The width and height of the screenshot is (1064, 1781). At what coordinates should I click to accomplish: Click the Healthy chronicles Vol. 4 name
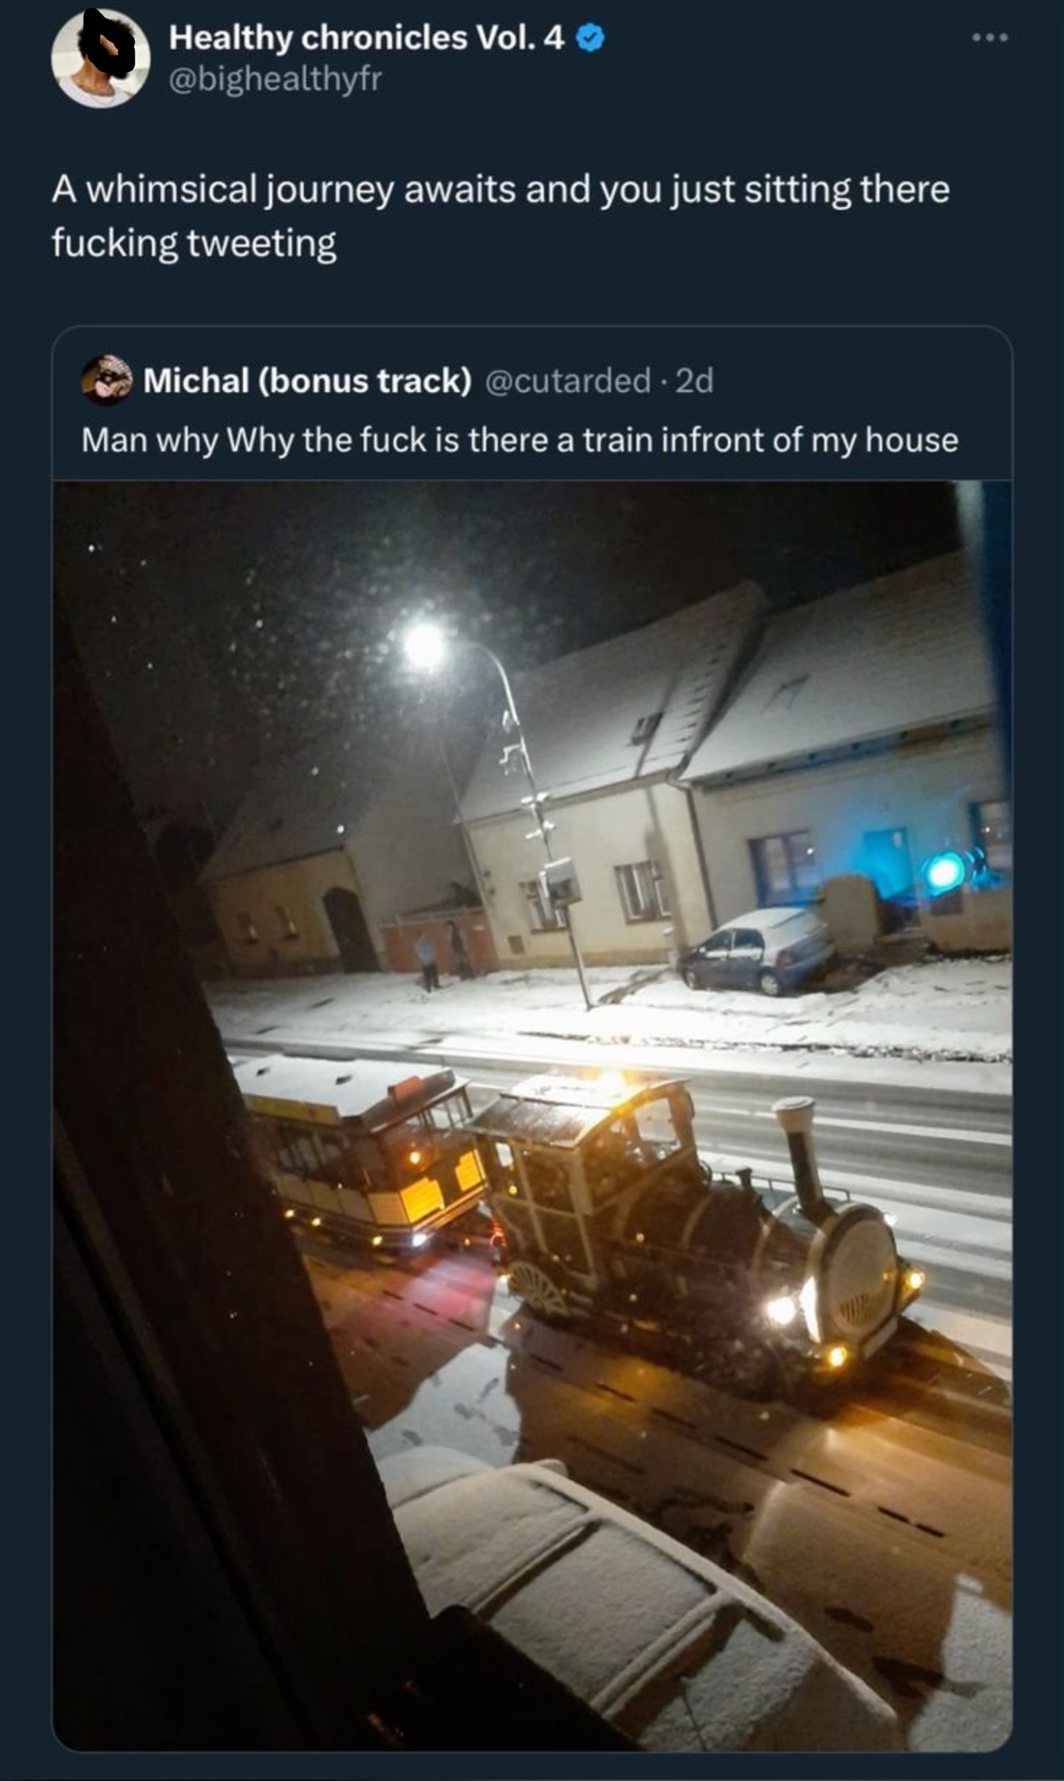[366, 38]
